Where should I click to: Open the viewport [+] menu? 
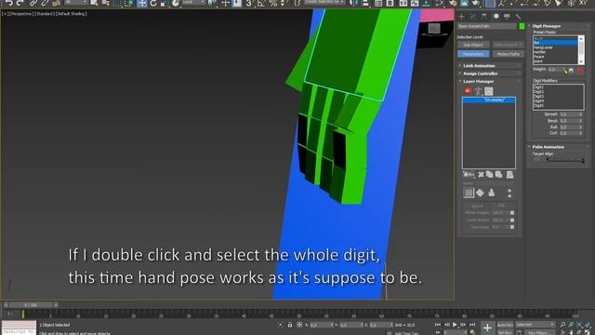pyautogui.click(x=5, y=14)
